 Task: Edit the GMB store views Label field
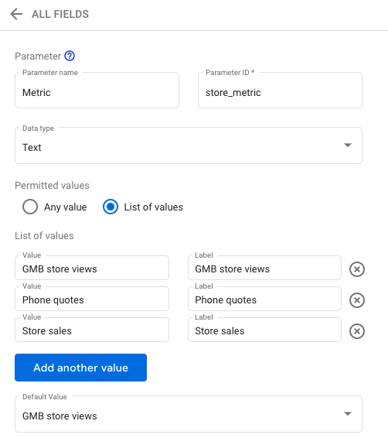tap(264, 268)
